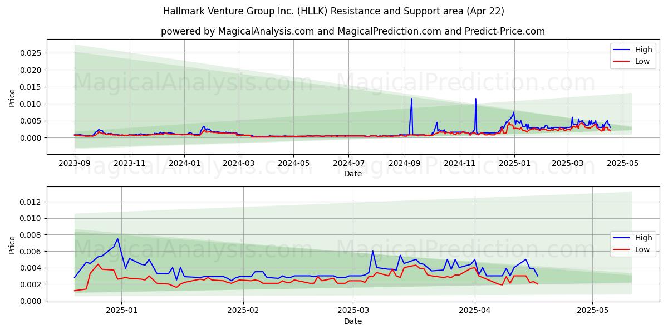Click '0.005' price label on top chart
Screen dimensions: 668x334
tap(32, 121)
